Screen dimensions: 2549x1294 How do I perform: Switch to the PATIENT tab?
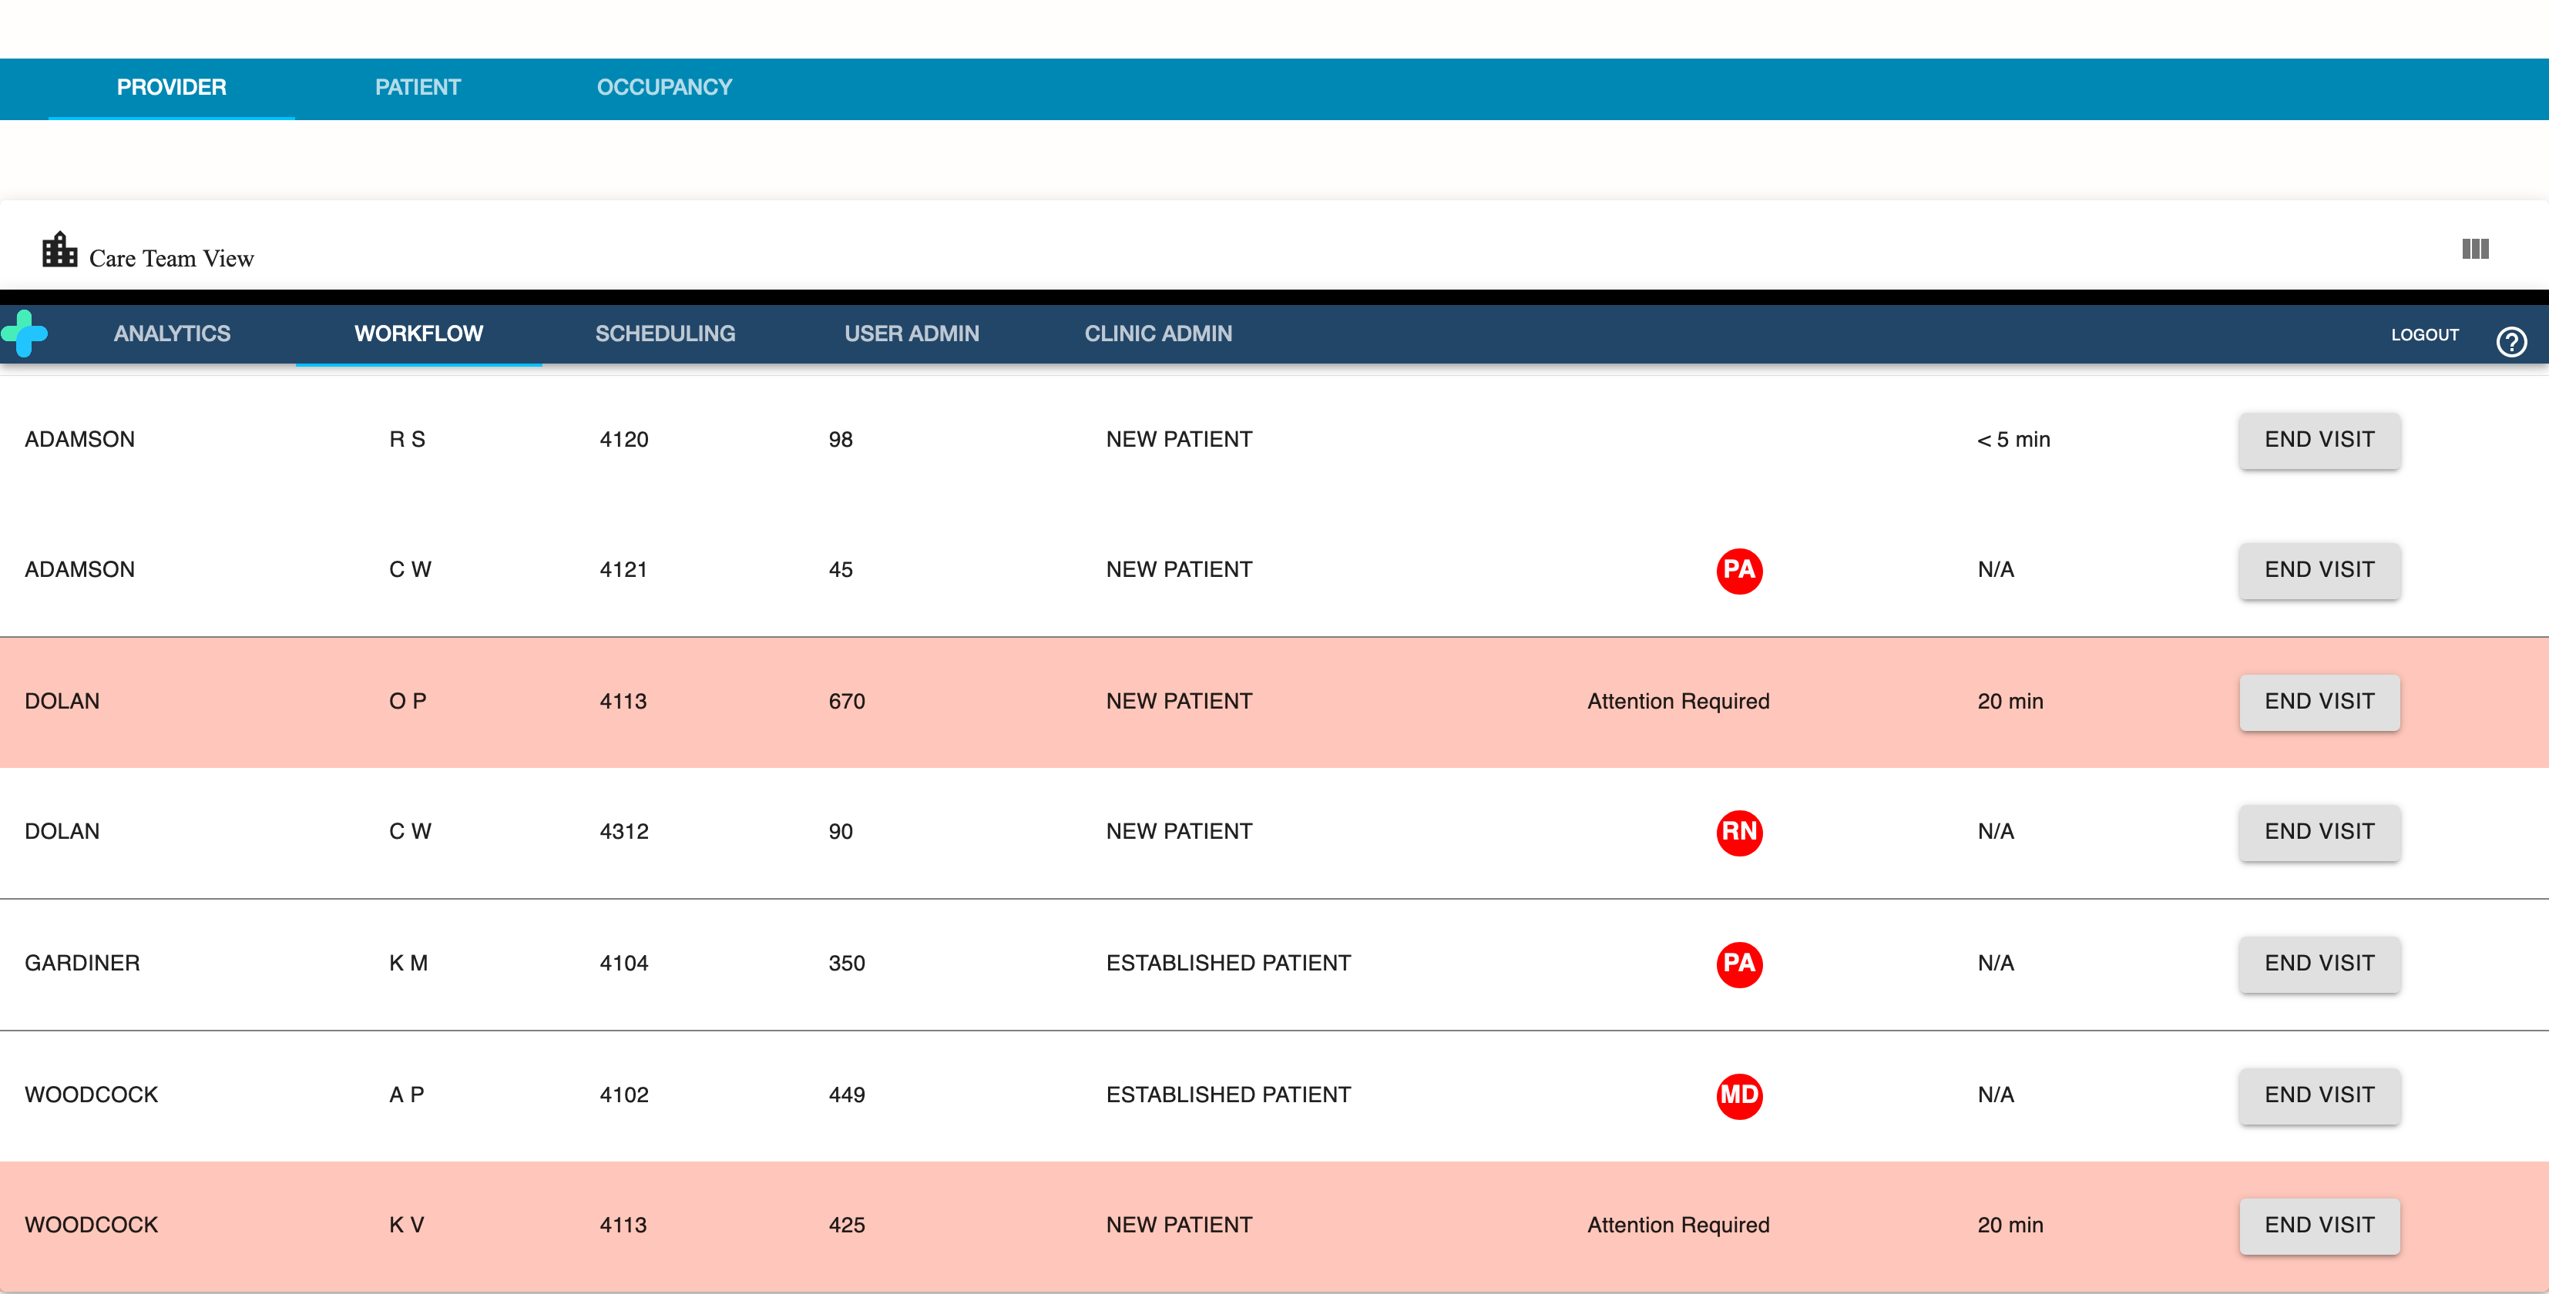418,88
